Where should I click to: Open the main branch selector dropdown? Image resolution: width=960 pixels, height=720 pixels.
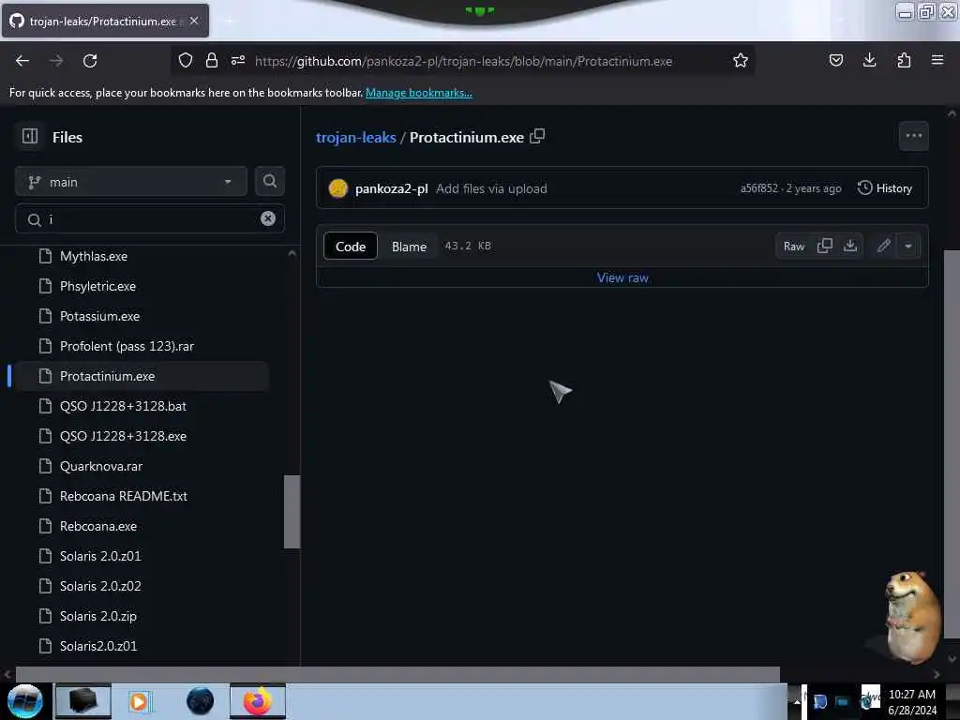pyautogui.click(x=131, y=182)
